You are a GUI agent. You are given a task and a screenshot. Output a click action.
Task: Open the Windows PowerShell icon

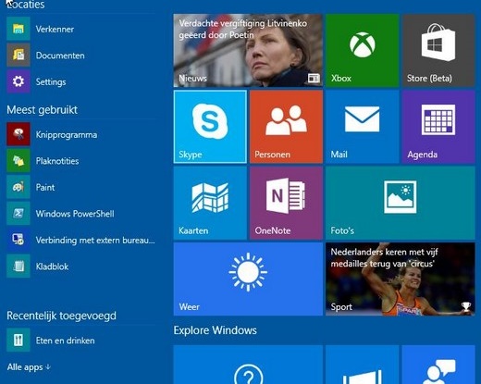(18, 214)
